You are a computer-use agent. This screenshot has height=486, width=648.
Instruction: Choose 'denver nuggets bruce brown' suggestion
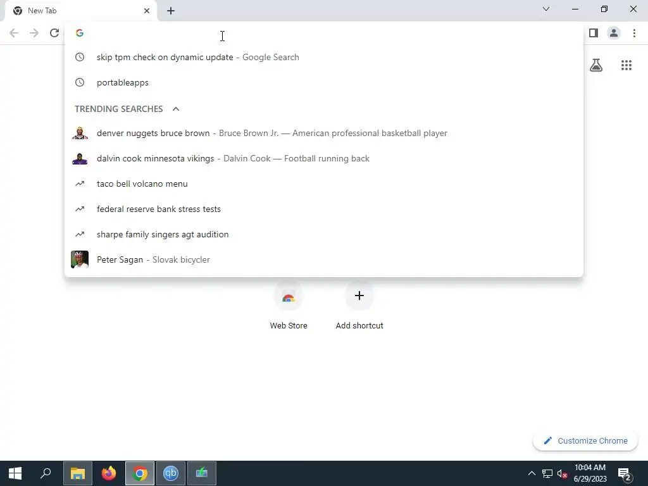[324, 133]
